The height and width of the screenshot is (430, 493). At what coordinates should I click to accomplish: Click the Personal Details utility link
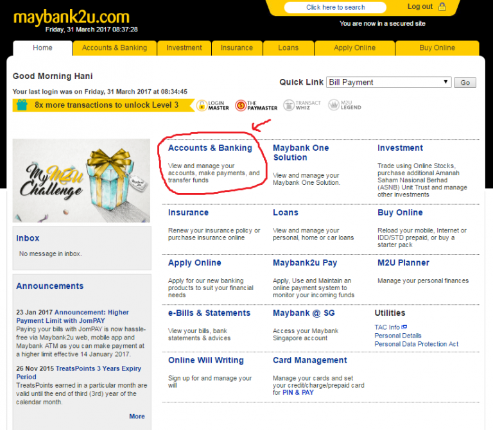pos(398,336)
